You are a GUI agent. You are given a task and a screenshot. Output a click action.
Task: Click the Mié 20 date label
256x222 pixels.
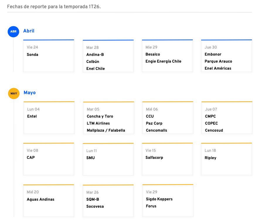[33, 192]
